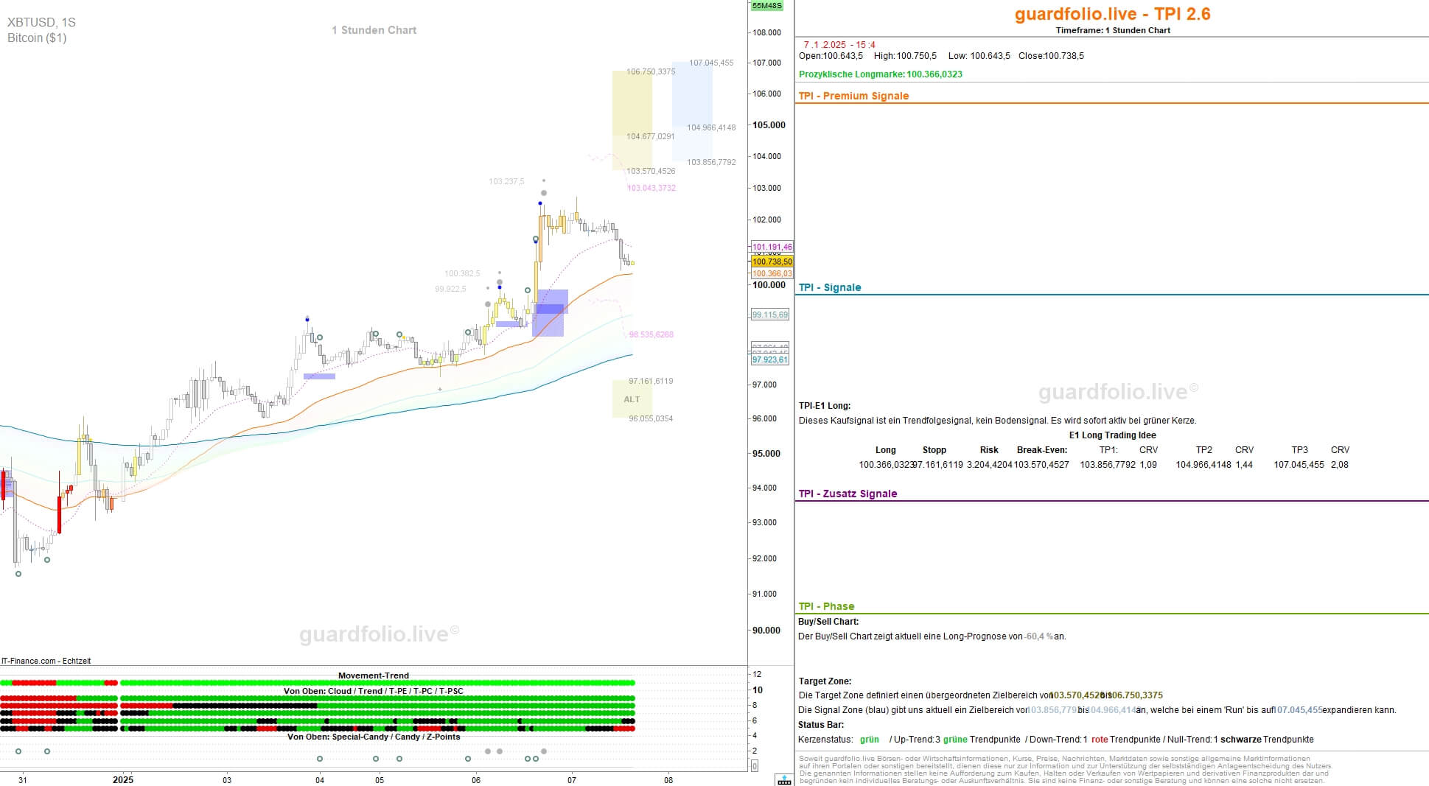Viewport: 1429px width, 786px height.
Task: Click the Open:100.643,5 value
Action: [x=831, y=56]
